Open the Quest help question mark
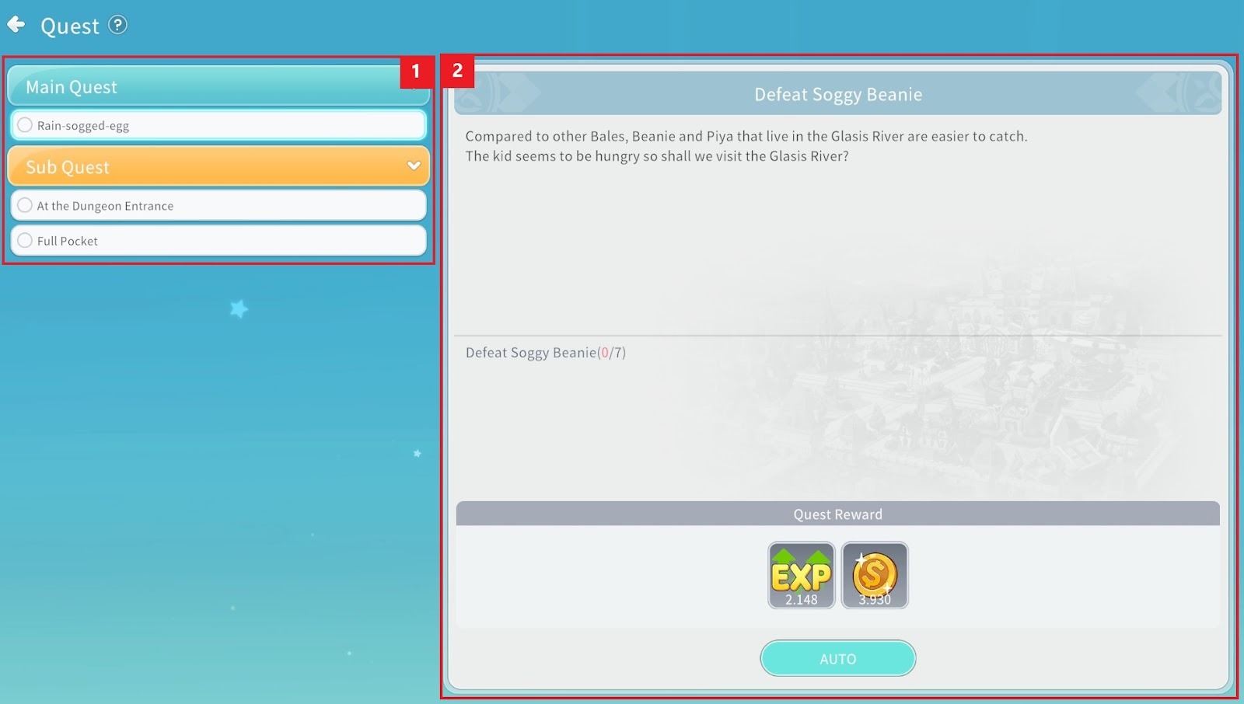Image resolution: width=1244 pixels, height=704 pixels. point(117,25)
